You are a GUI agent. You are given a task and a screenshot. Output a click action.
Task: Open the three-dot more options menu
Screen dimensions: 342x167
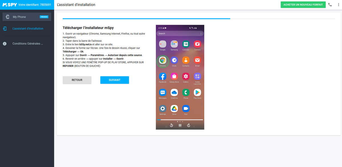[x=338, y=5]
